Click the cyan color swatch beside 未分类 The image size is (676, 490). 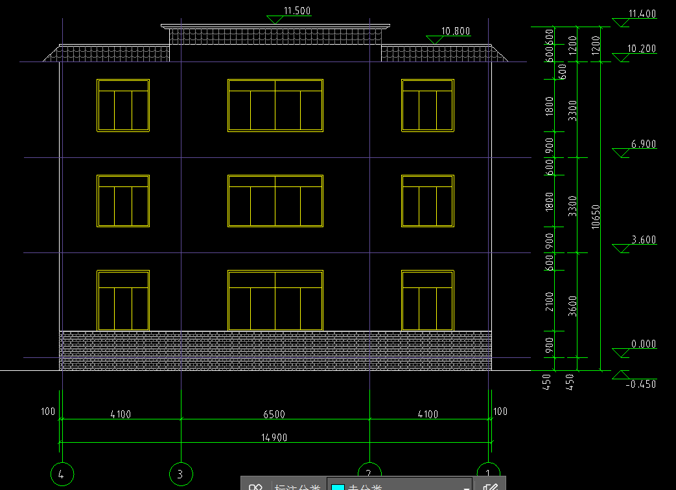coord(338,487)
